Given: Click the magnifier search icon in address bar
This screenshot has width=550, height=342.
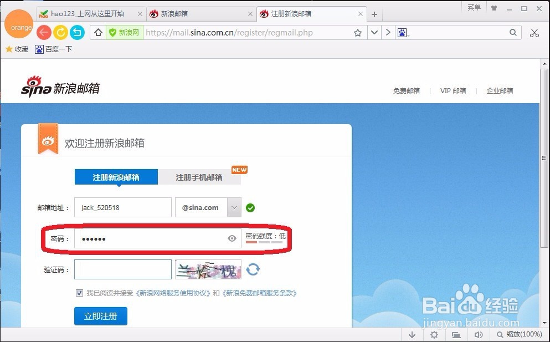Looking at the screenshot, I should pyautogui.click(x=513, y=33).
